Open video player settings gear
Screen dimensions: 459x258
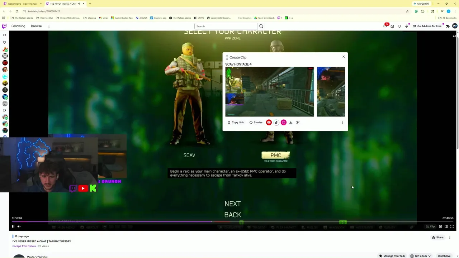(440, 226)
